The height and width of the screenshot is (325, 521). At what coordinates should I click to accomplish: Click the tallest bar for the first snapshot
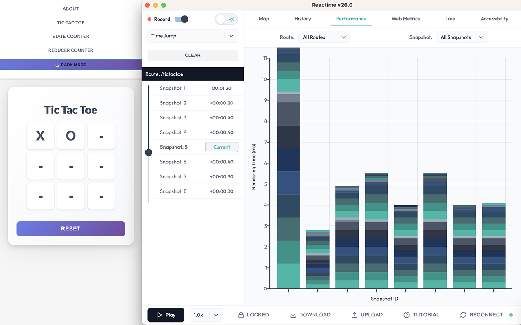click(289, 168)
